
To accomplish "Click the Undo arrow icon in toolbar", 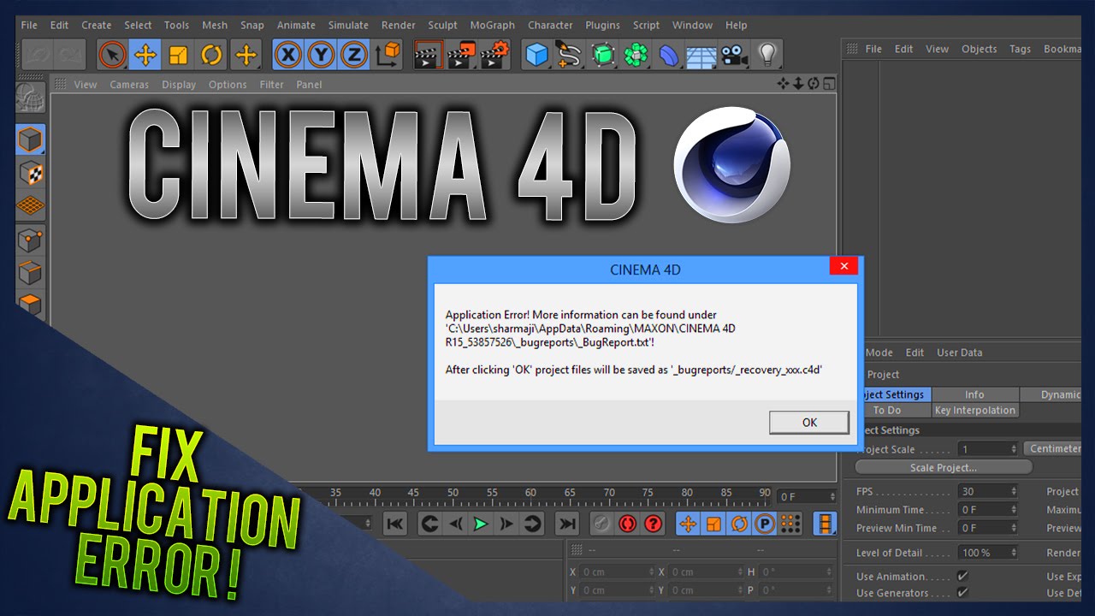I will 38,56.
